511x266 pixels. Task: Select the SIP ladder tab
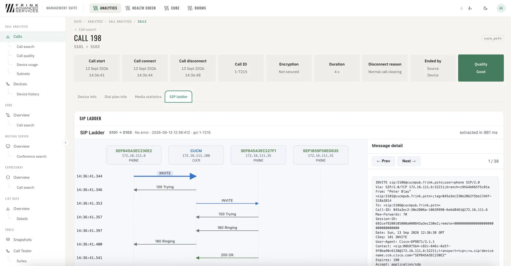179,97
